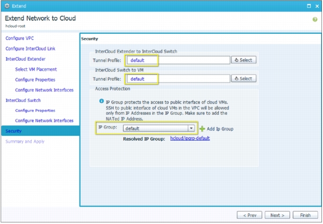The image size is (323, 224).
Task: Open Configure Network Interfaces under InterCloud Switch
Action: coord(45,120)
